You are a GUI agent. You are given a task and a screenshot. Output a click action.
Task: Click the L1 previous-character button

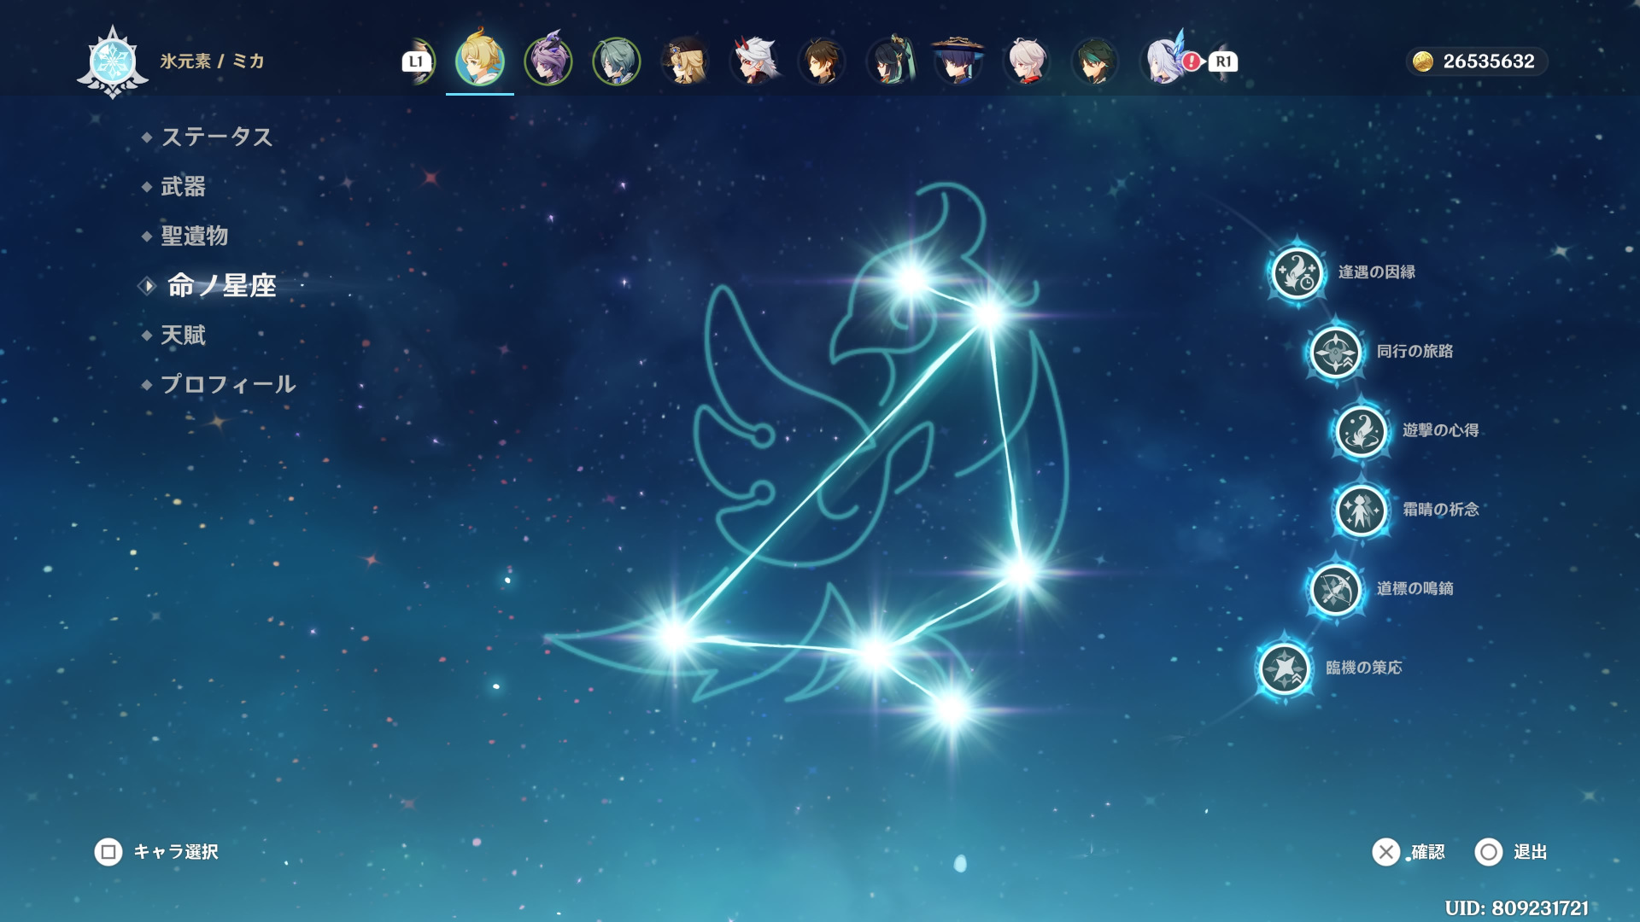[416, 61]
